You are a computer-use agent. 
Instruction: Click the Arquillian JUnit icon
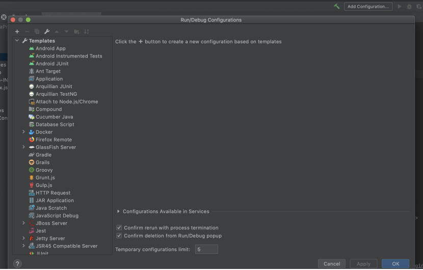(32, 87)
